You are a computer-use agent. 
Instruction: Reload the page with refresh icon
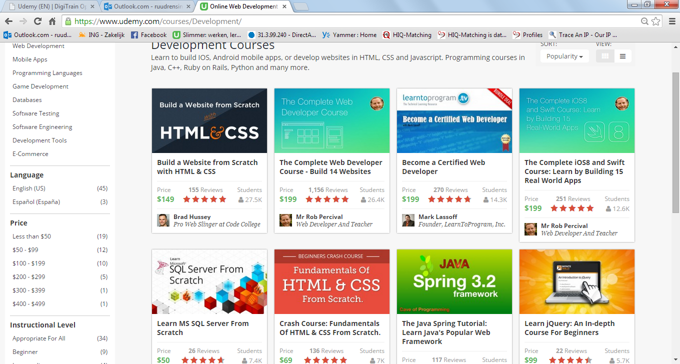pos(37,21)
